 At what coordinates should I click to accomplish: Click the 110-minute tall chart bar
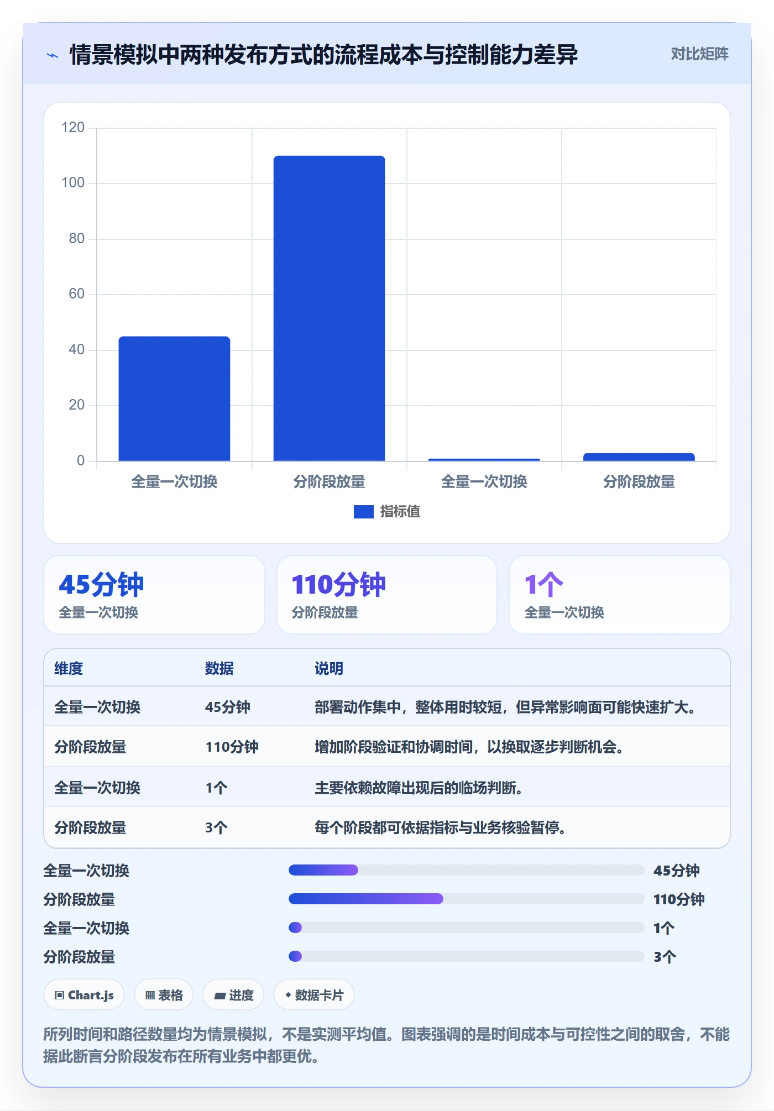tap(329, 308)
